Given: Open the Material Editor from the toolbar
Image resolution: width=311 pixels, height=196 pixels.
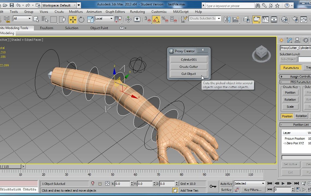Looking at the screenshot, I should click(x=285, y=19).
